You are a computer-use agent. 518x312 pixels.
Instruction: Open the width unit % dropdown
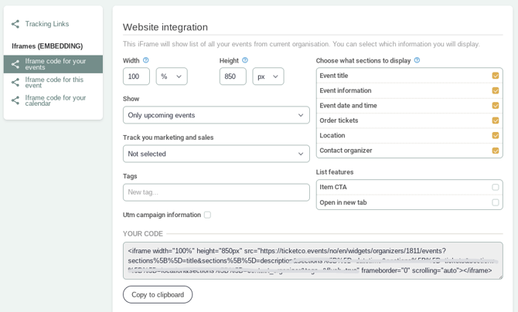point(171,76)
